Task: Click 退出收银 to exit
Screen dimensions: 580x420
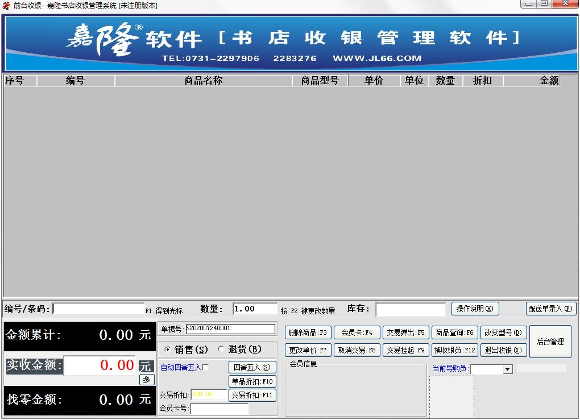Action: (x=504, y=350)
